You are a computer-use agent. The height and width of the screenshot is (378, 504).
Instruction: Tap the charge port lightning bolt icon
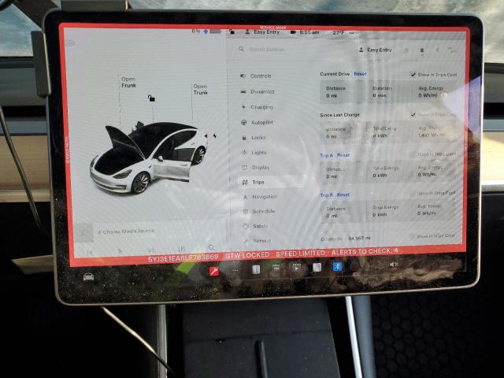[x=215, y=136]
